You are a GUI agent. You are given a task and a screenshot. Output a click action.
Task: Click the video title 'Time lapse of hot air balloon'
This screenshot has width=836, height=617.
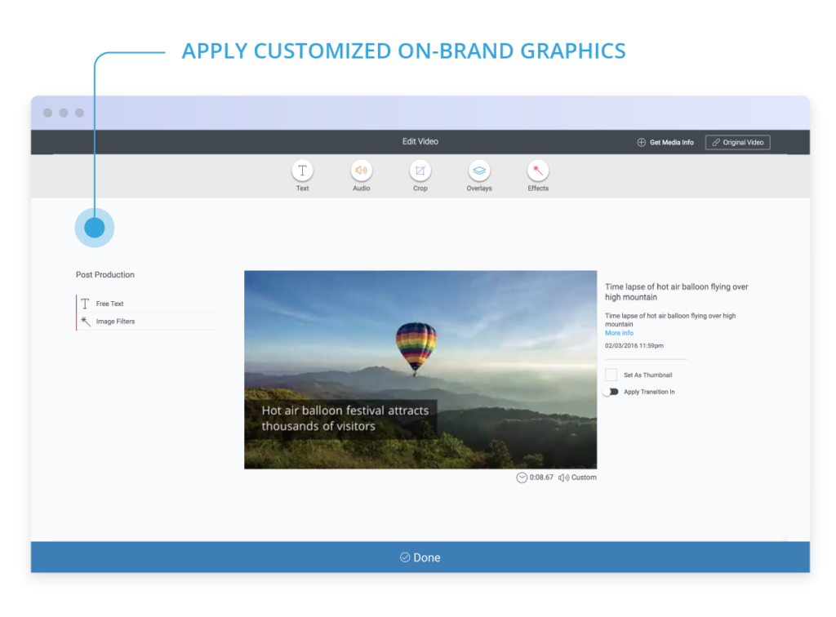(677, 292)
